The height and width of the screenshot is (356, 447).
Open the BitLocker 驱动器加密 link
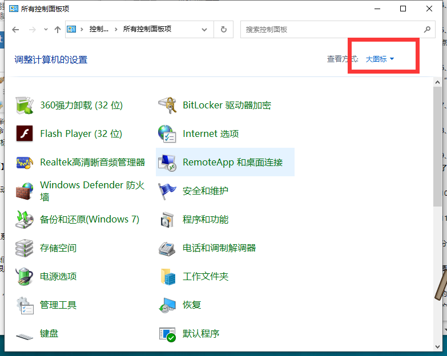click(227, 106)
